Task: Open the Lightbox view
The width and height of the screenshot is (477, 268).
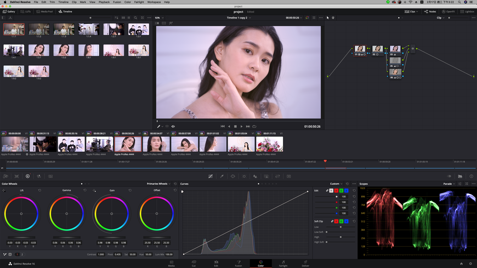Action: (x=467, y=11)
